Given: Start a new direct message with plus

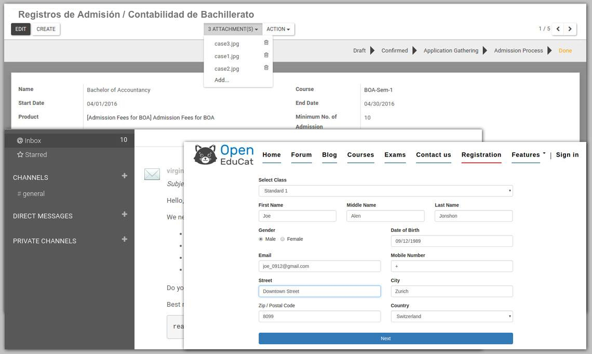Looking at the screenshot, I should click(124, 215).
